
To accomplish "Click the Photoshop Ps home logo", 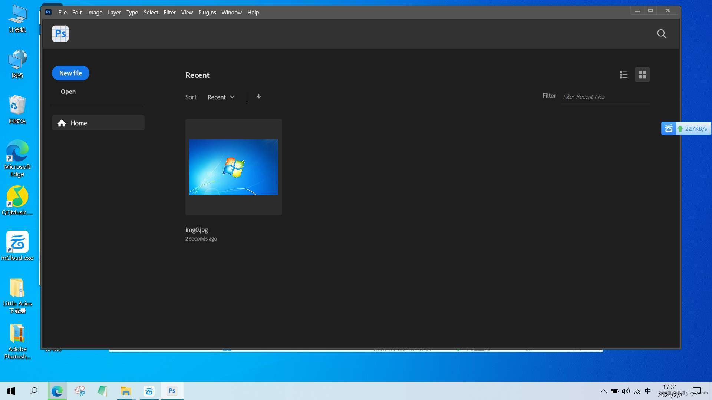I will (x=60, y=34).
